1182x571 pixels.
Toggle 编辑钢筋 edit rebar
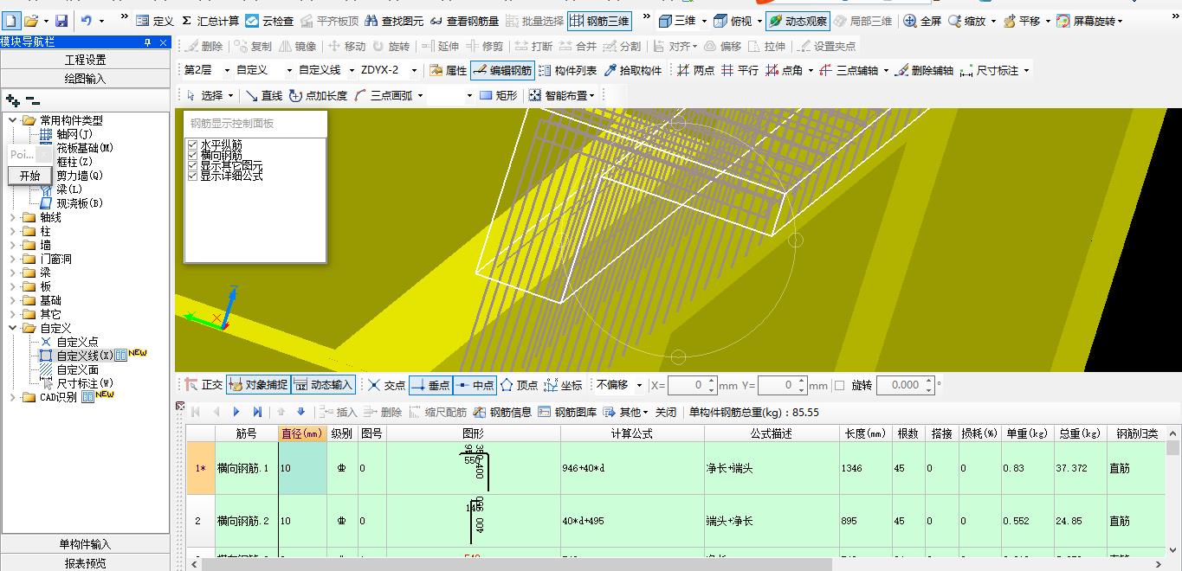pos(502,71)
